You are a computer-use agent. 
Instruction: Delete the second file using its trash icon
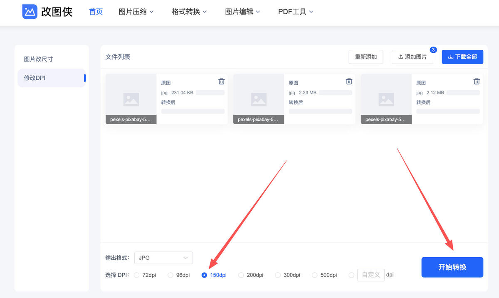pyautogui.click(x=349, y=81)
